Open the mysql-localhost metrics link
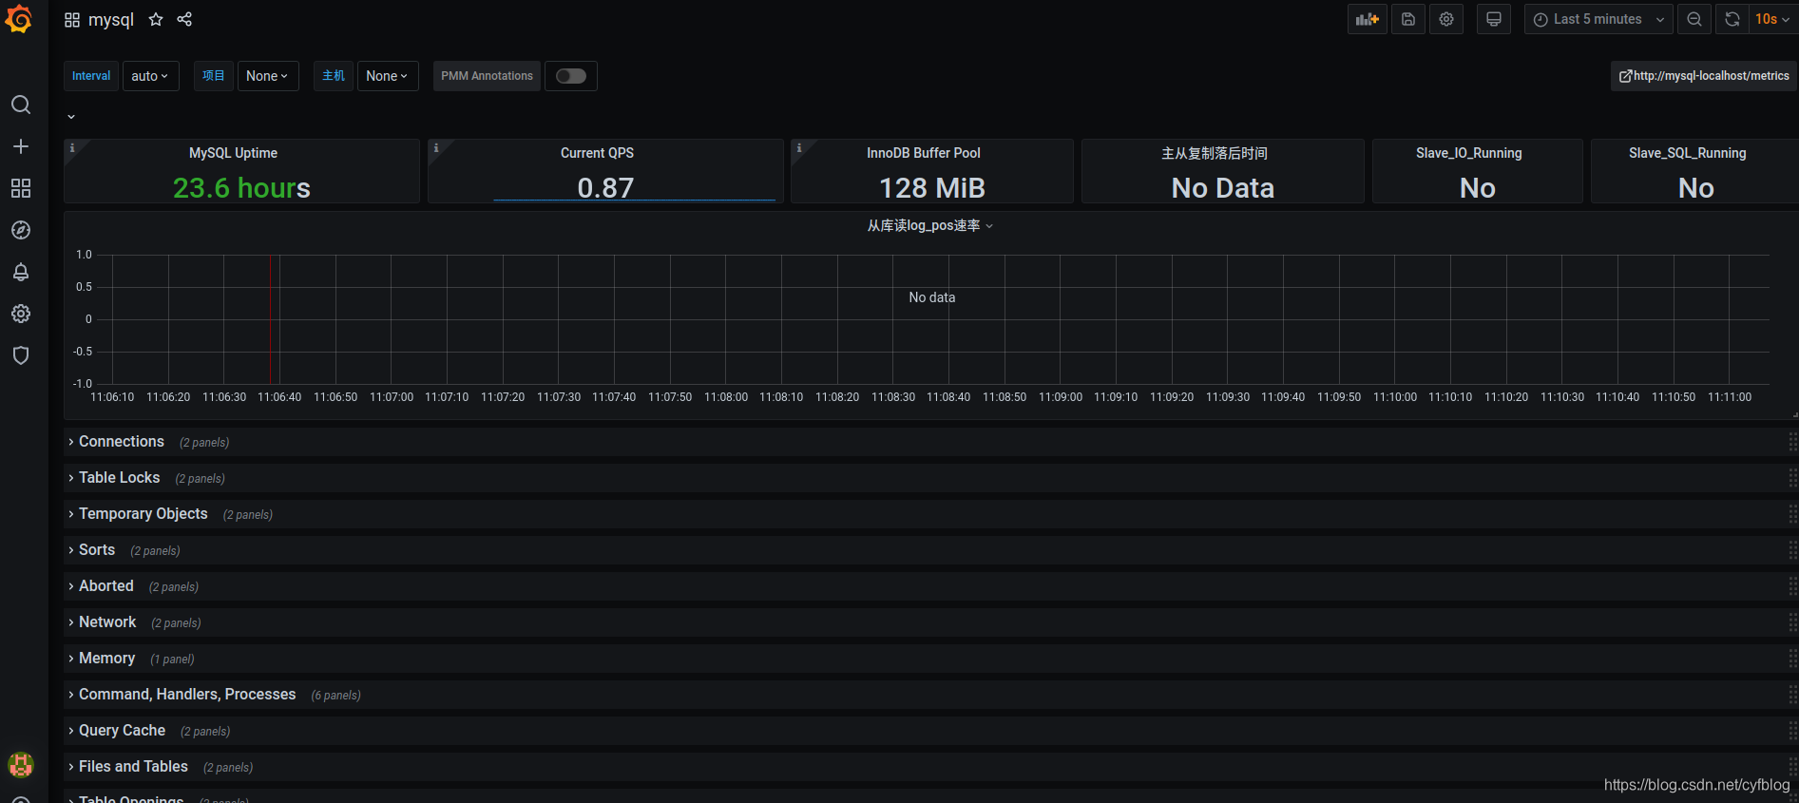 (1704, 76)
